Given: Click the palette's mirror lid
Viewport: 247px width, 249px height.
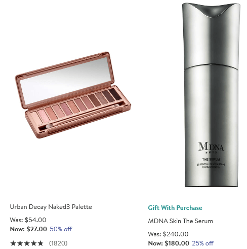Looking at the screenshot, I should tap(65, 80).
